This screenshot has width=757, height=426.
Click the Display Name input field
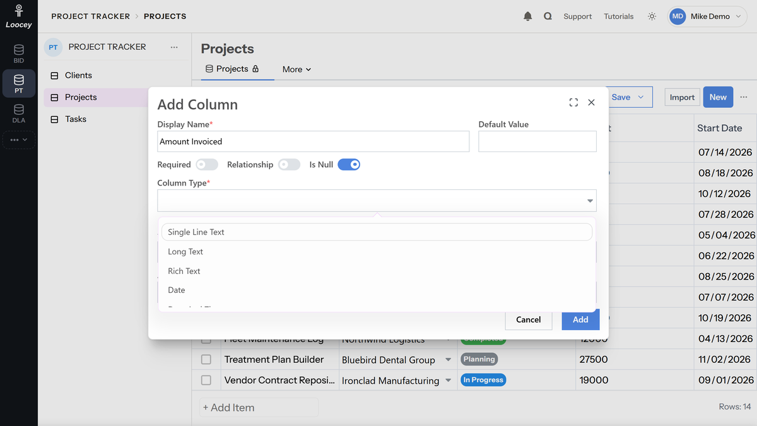(314, 141)
